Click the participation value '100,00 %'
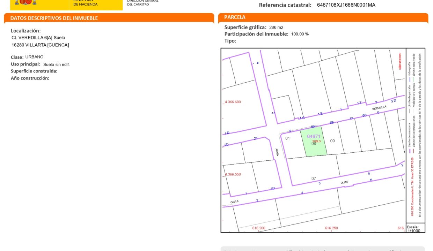The width and height of the screenshot is (433, 251). [x=300, y=34]
